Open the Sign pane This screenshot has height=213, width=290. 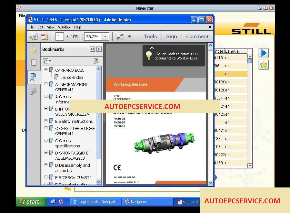171,36
